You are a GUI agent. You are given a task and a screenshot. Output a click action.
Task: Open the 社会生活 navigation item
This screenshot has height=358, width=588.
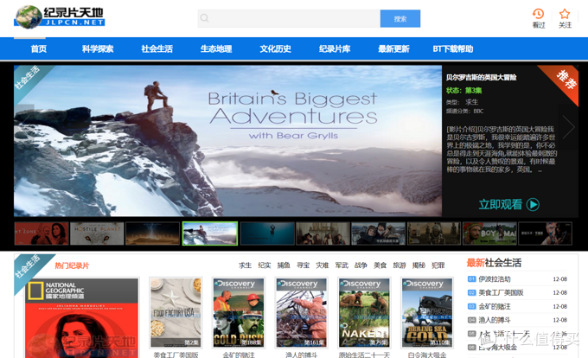(157, 48)
